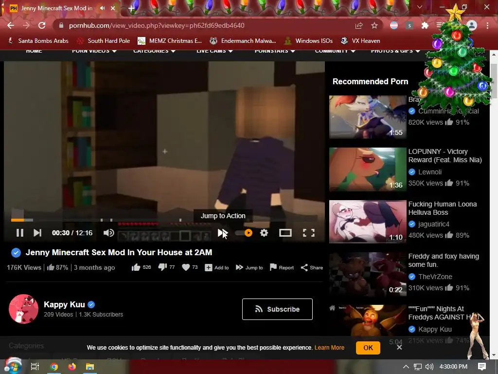
Task: Open the Kappy Kuu channel name link
Action: (64, 304)
